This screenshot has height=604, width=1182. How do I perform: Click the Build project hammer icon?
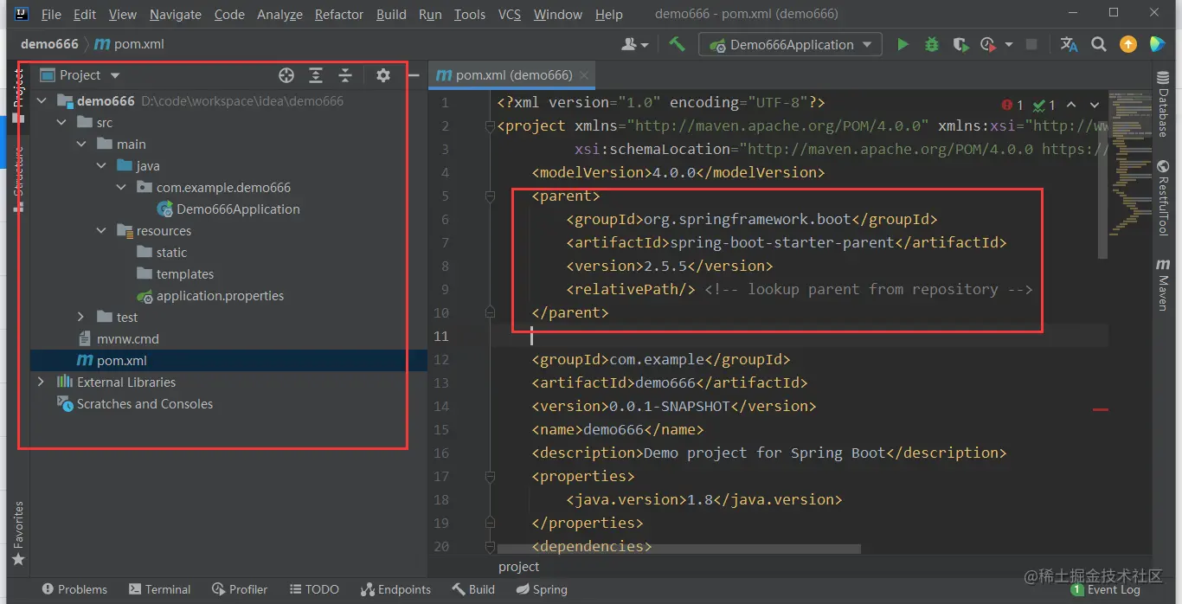tap(677, 44)
